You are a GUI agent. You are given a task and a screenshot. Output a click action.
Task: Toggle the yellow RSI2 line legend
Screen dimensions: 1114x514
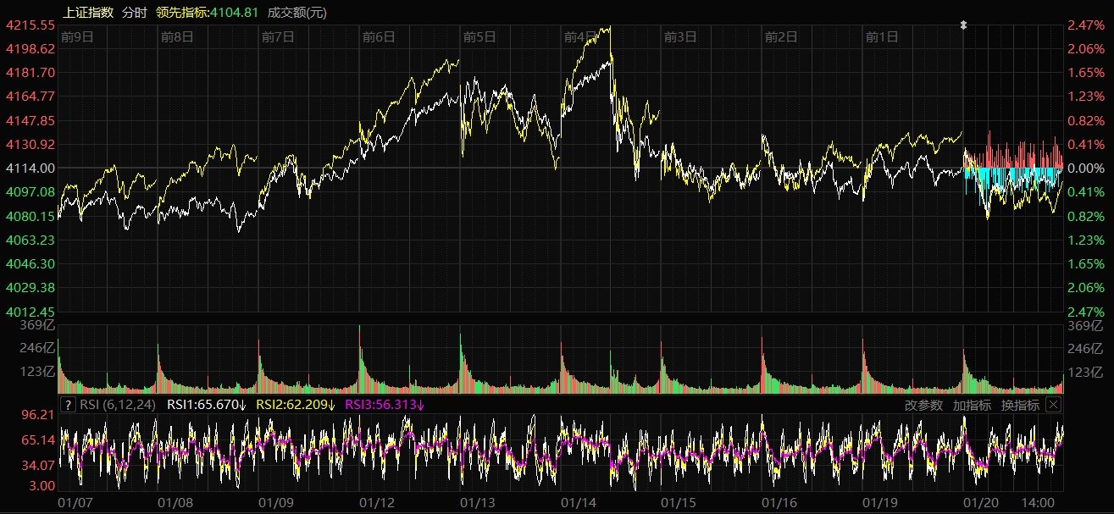(297, 405)
